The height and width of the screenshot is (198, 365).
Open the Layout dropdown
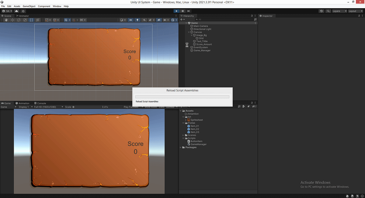tap(355, 11)
